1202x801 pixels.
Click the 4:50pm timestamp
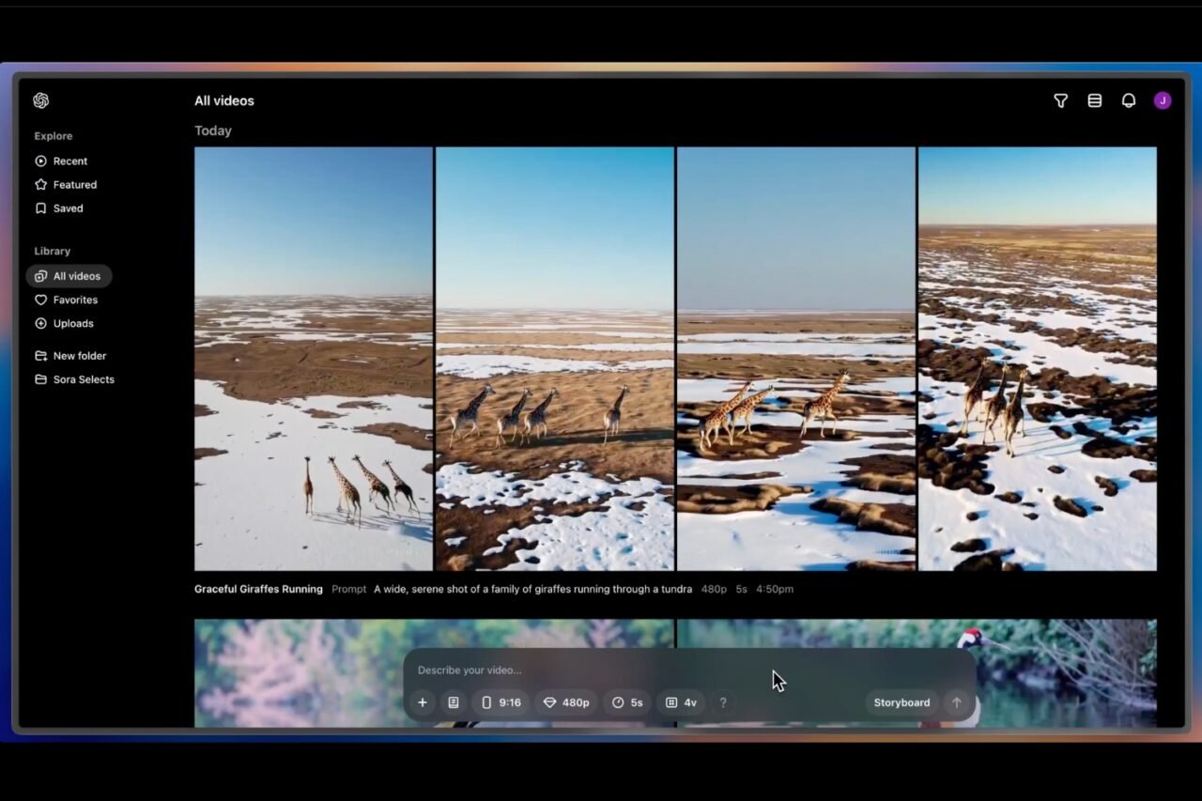point(775,590)
